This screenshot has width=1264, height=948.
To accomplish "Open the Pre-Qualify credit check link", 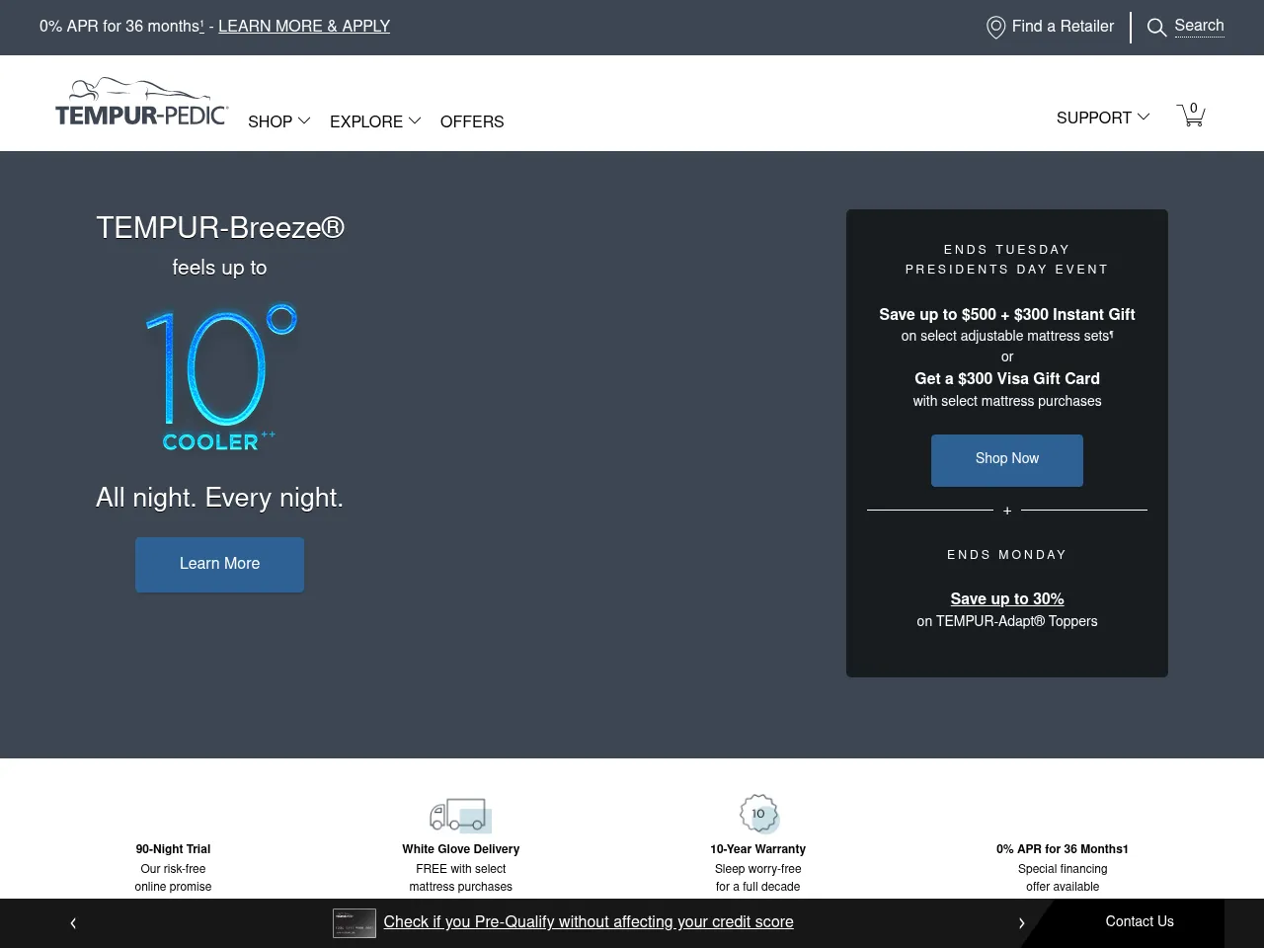I will coord(588,921).
